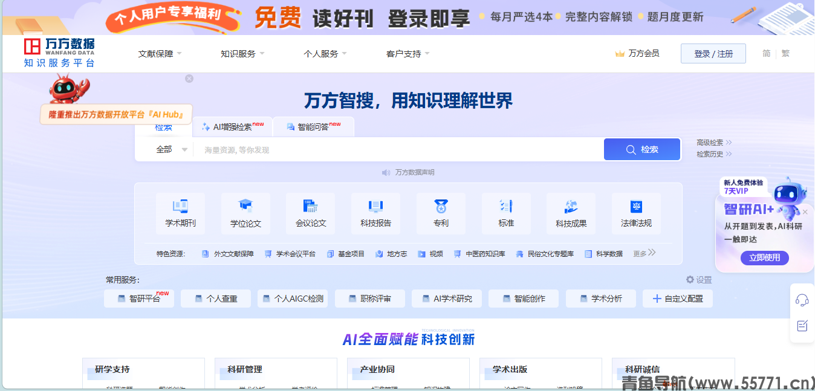Viewport: 815px width, 391px height.
Task: Open the 学术分析 service
Action: [x=601, y=299]
